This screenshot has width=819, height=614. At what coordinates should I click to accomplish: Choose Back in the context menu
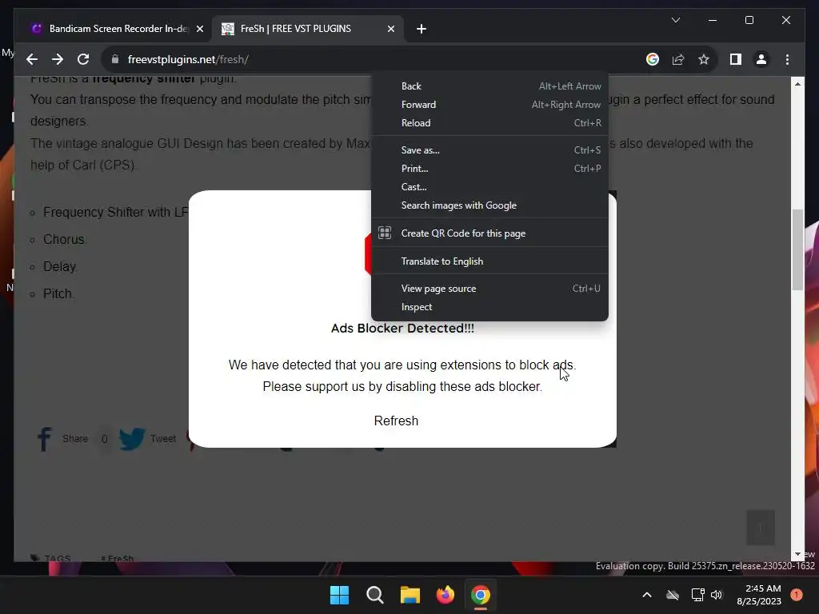tap(489, 86)
